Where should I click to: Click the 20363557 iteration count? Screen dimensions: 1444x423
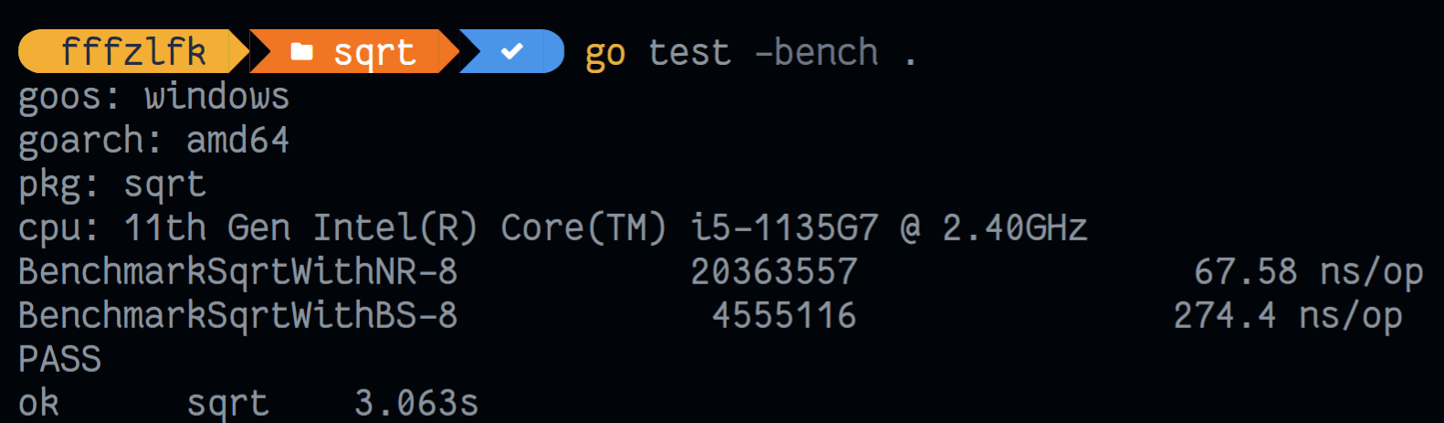tap(774, 271)
